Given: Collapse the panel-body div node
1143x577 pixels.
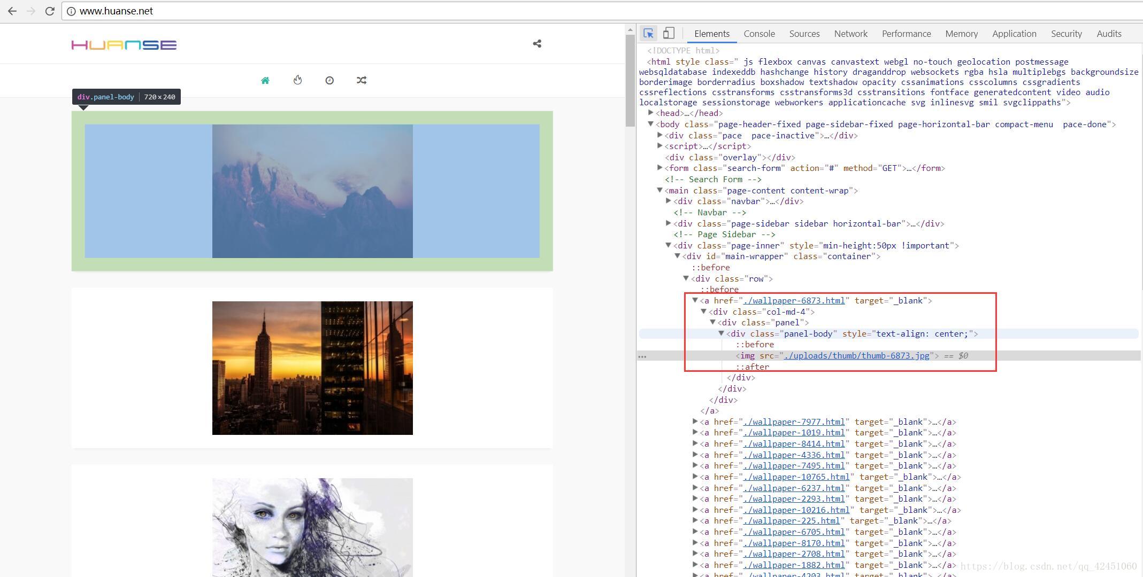Looking at the screenshot, I should [x=722, y=333].
